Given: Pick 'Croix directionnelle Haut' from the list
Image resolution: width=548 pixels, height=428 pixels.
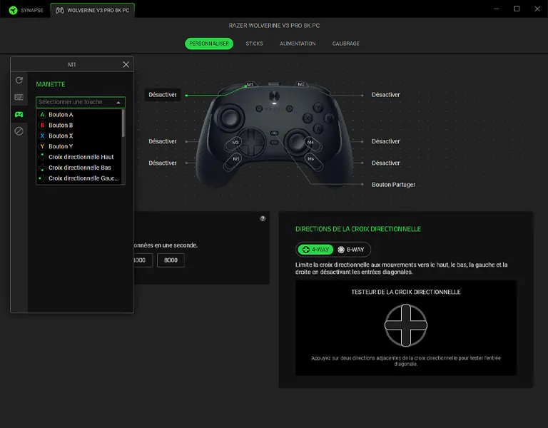Looking at the screenshot, I should click(81, 157).
